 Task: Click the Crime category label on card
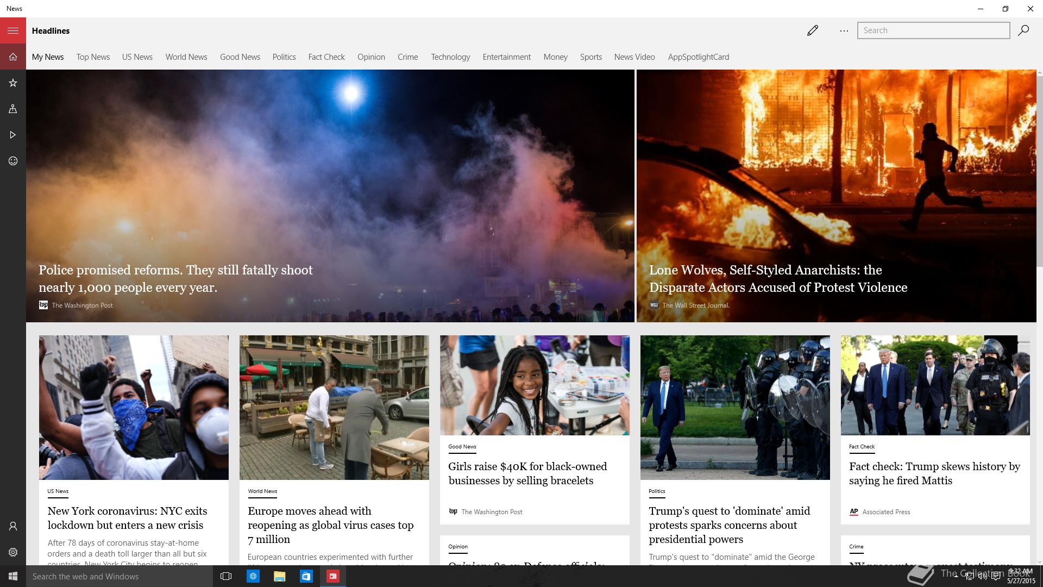click(x=856, y=546)
